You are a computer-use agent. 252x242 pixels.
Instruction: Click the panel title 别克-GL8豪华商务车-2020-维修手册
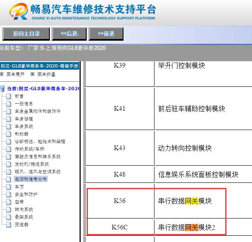tap(39, 66)
